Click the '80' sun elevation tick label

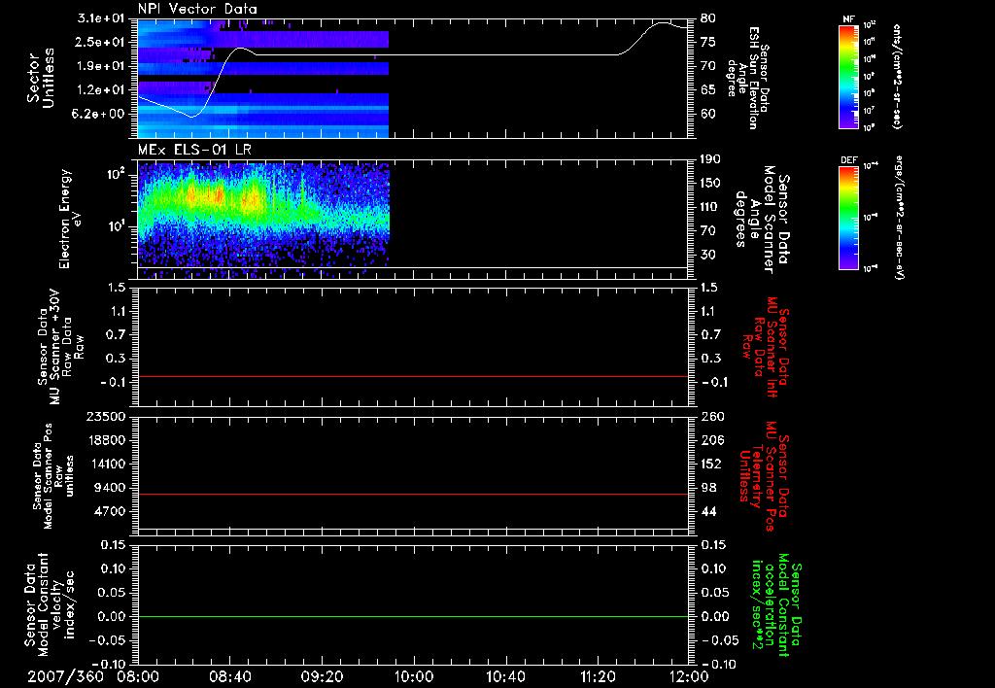click(708, 18)
